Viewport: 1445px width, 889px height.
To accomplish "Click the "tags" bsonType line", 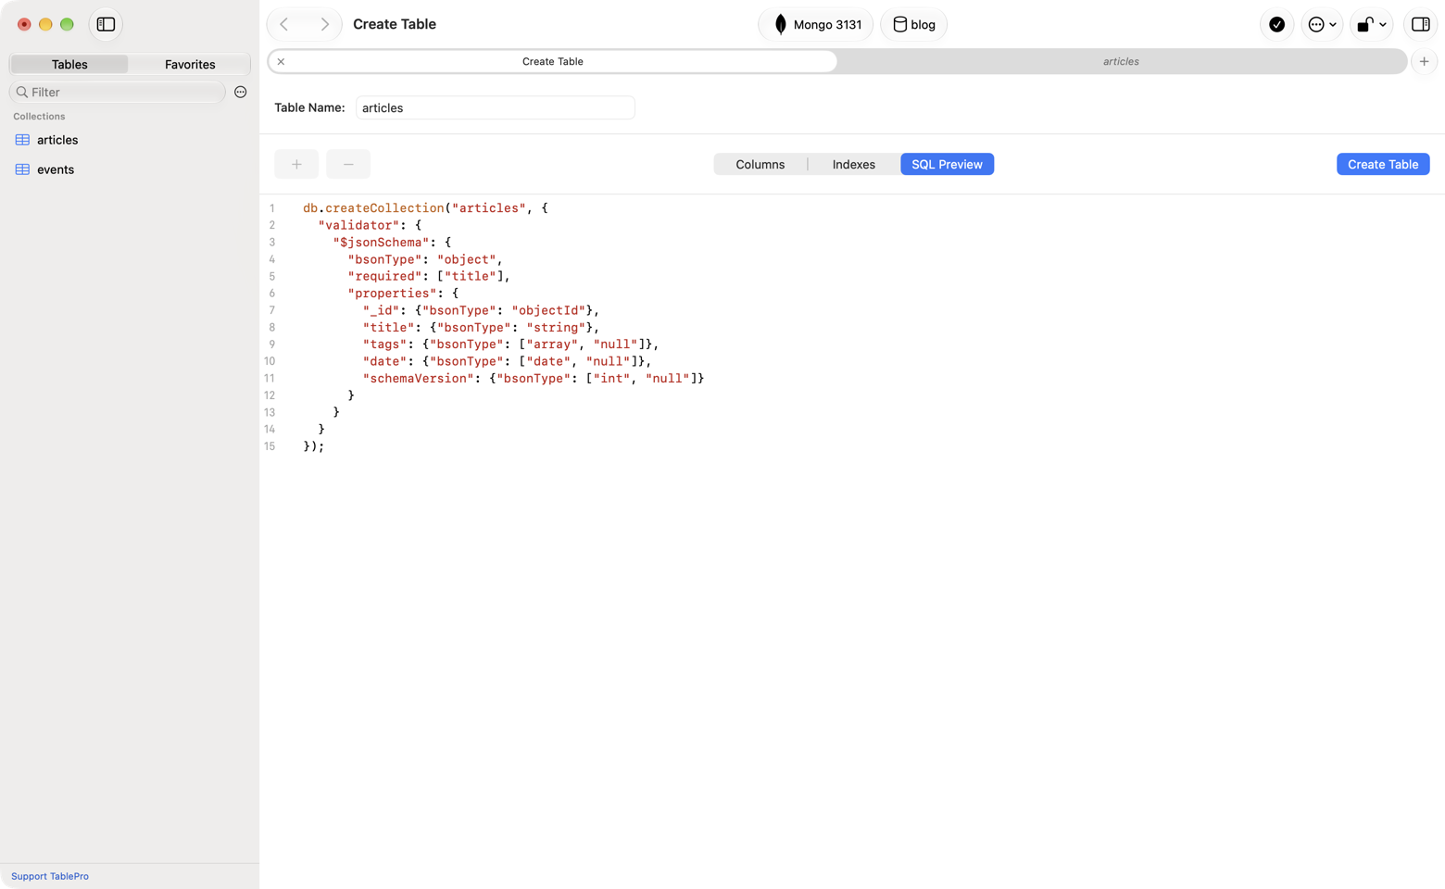I will 511,344.
